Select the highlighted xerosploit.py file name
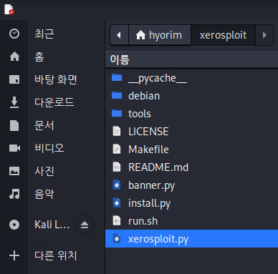The image size is (278, 274). coord(158,239)
